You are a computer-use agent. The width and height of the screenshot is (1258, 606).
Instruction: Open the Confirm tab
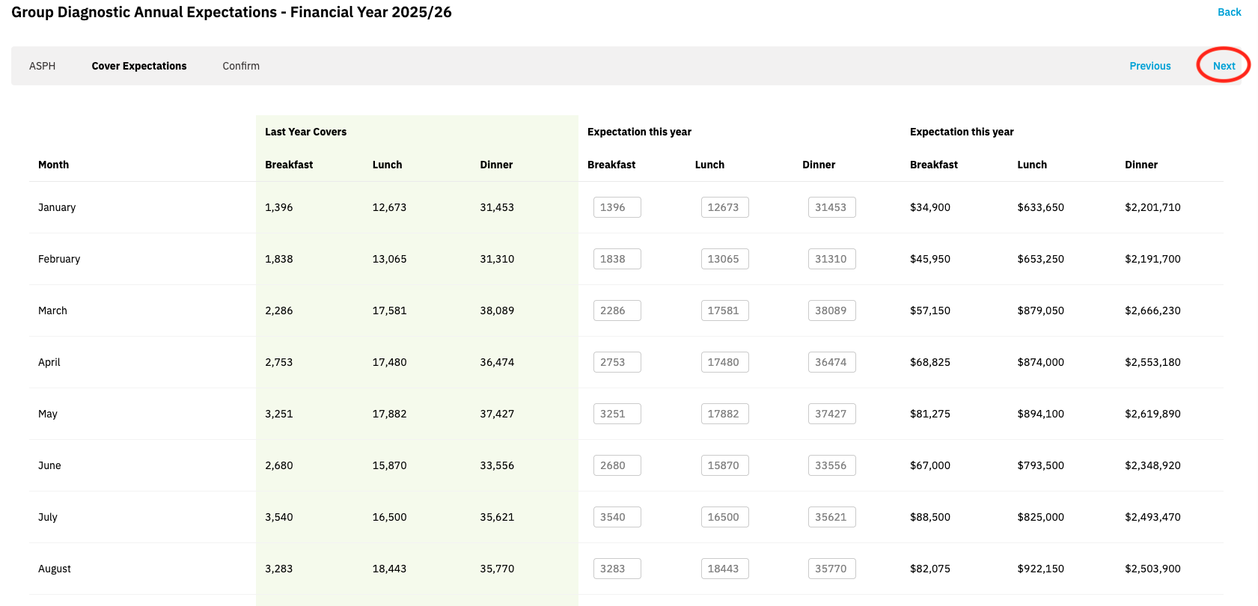pyautogui.click(x=241, y=66)
